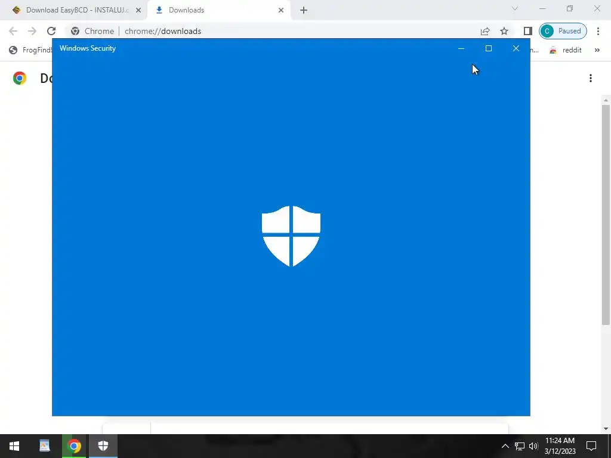Click the share page icon
Screen dimensions: 611x458
pyautogui.click(x=485, y=31)
